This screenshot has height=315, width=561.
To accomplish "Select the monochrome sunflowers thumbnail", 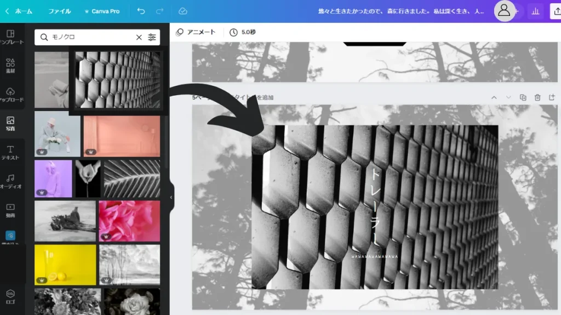I will click(x=67, y=302).
